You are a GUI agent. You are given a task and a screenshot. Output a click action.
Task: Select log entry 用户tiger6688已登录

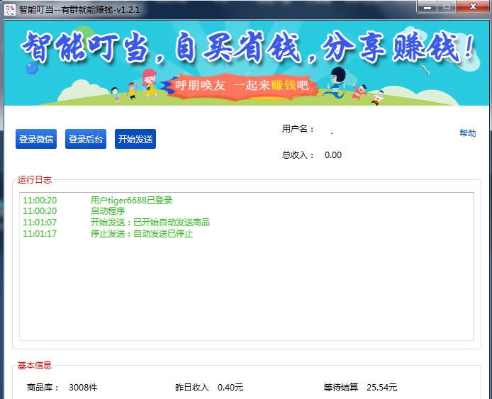[131, 200]
